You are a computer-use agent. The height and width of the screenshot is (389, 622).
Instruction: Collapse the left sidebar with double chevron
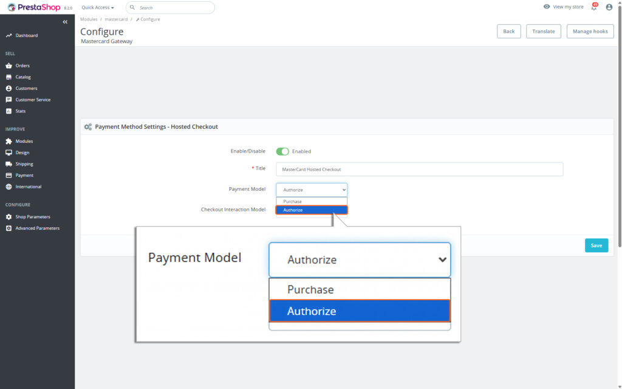(65, 22)
